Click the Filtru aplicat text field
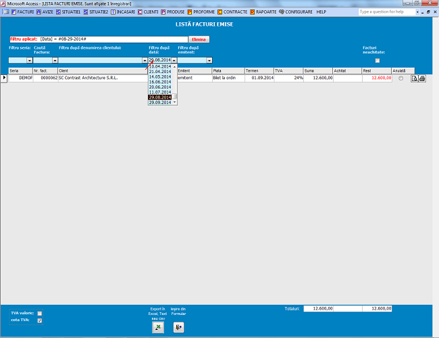The height and width of the screenshot is (338, 439). tap(99, 39)
